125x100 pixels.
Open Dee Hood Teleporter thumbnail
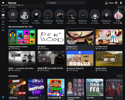click(80, 60)
